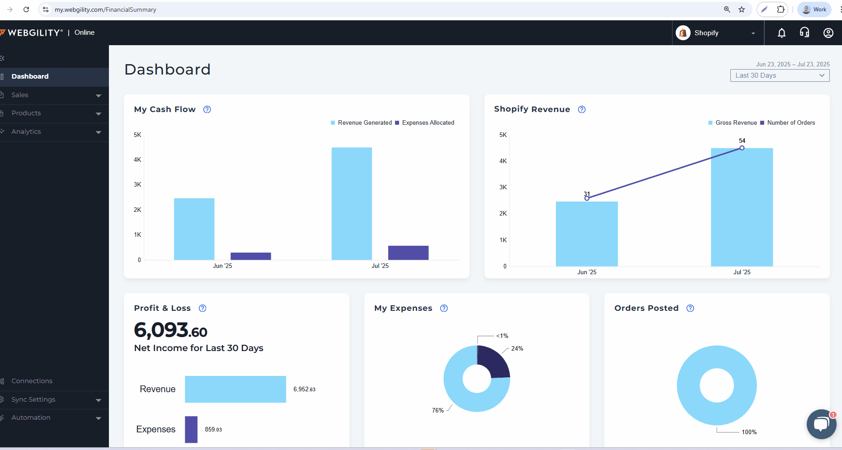Click the help icon next to My Cash Flow
The height and width of the screenshot is (450, 842).
tap(207, 109)
